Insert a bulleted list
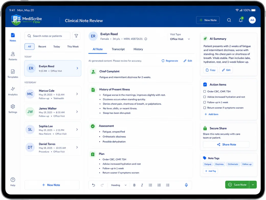This screenshot has height=200, width=266. point(150,185)
